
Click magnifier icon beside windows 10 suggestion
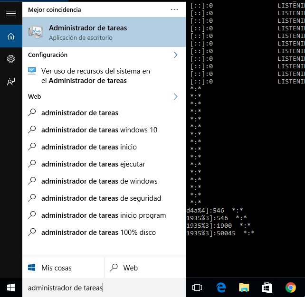32,130
